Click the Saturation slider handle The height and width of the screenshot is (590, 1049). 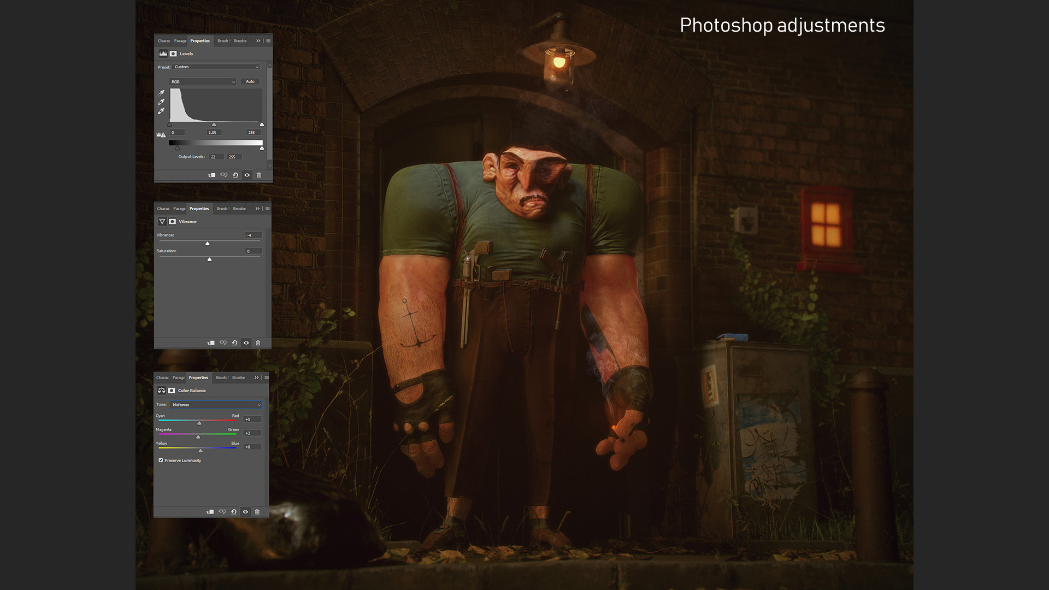tap(209, 259)
